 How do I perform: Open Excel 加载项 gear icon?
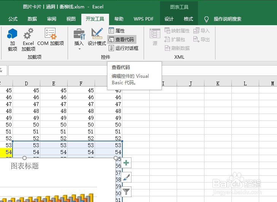click(28, 39)
